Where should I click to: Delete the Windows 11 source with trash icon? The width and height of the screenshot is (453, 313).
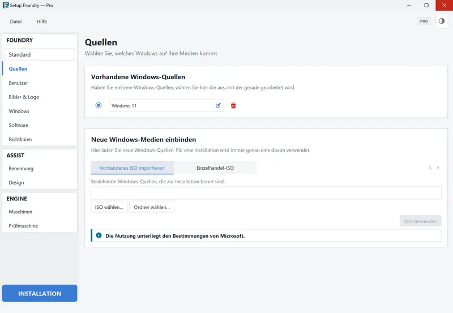click(x=233, y=105)
